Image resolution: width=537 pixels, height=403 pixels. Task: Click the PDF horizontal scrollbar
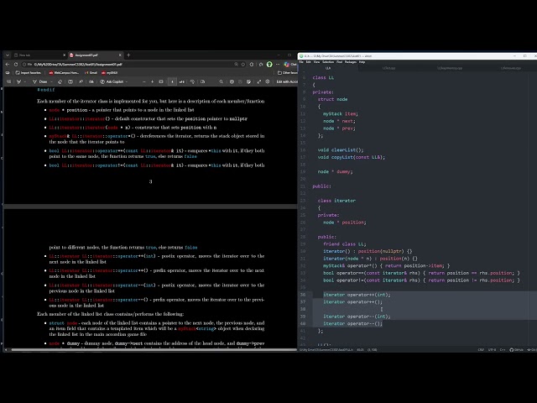pyautogui.click(x=154, y=350)
